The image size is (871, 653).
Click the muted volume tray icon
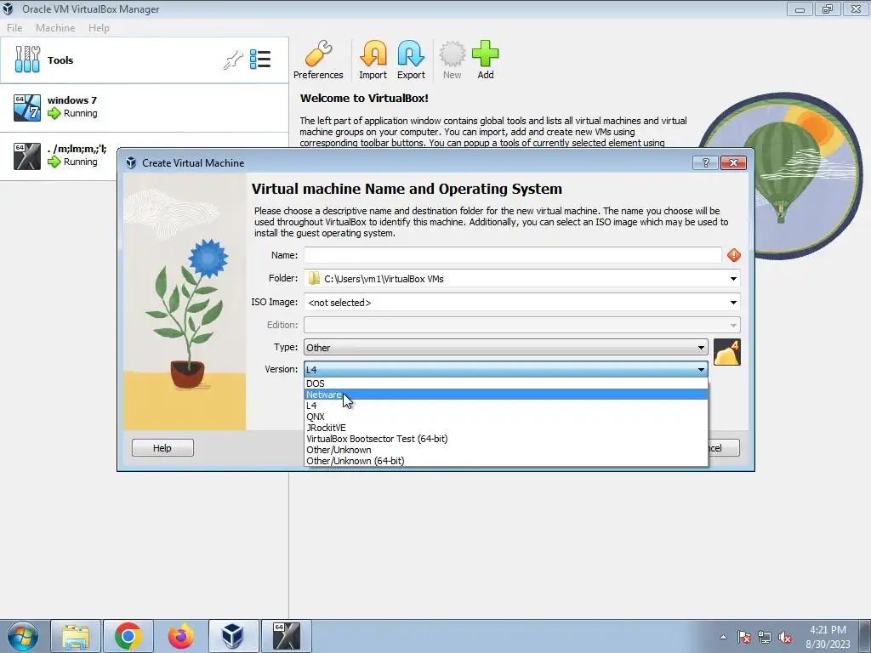click(785, 637)
